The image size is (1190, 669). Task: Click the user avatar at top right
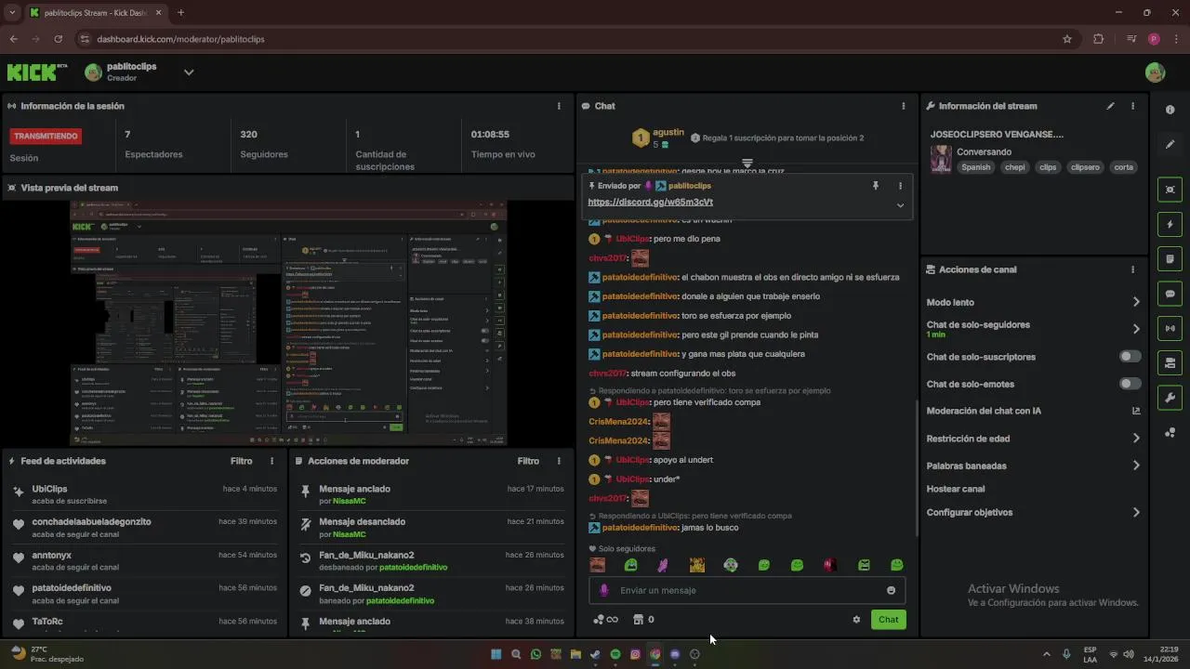1155,72
